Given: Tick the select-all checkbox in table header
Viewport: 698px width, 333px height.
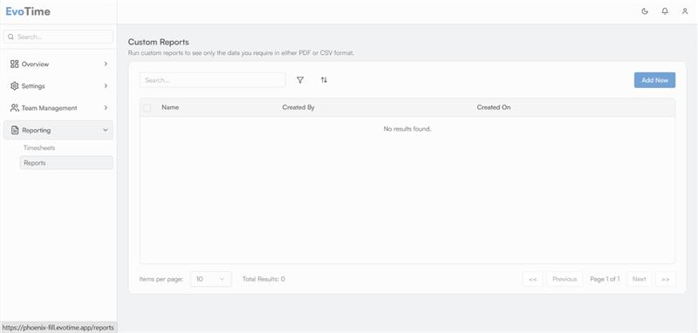Looking at the screenshot, I should pyautogui.click(x=147, y=107).
